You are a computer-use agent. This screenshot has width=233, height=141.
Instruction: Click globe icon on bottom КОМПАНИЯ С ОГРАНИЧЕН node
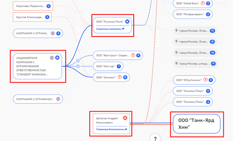coord(58,99)
